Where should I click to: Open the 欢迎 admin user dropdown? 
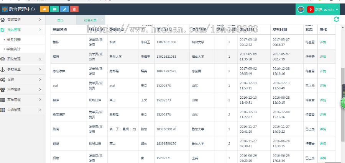tap(327, 9)
